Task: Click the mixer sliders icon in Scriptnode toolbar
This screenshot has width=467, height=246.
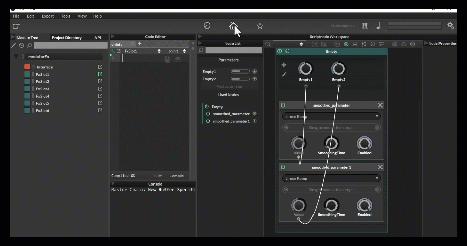Action: click(x=364, y=44)
